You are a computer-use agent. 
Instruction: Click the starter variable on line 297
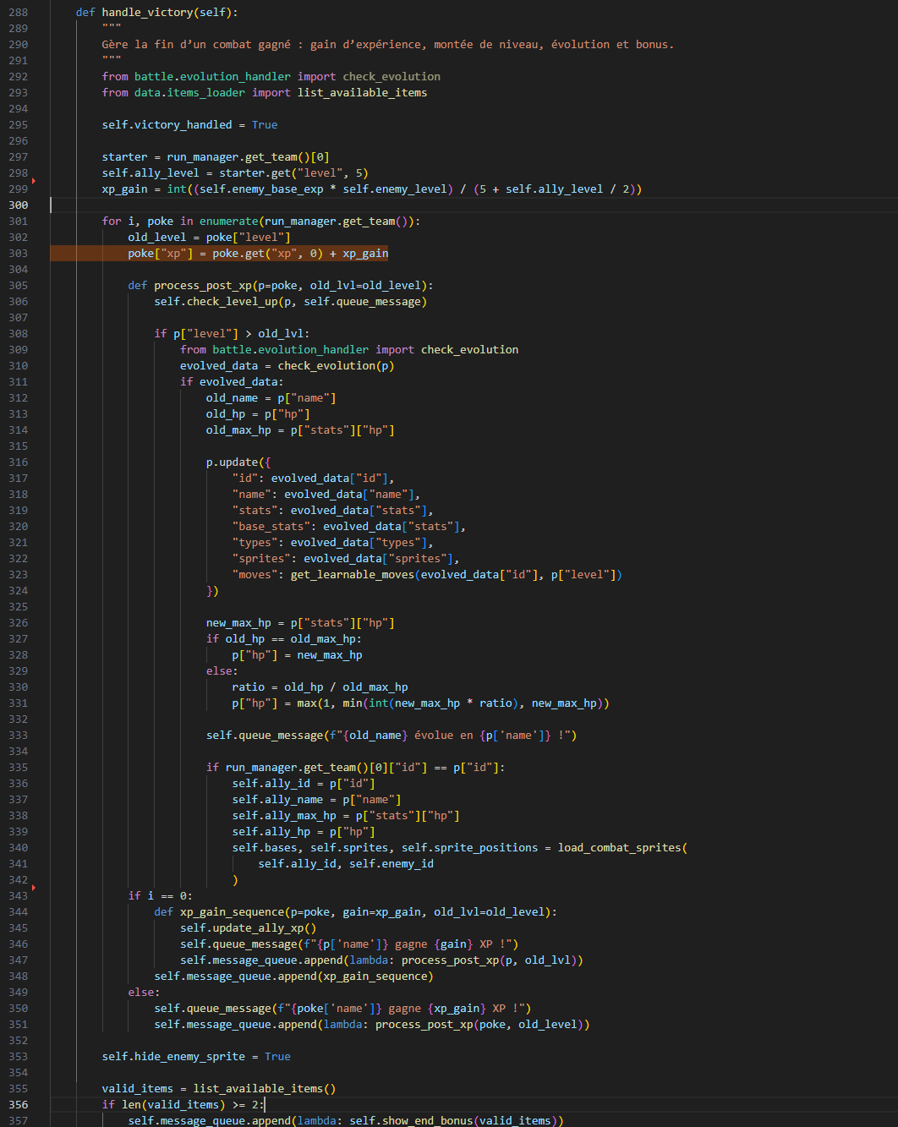(124, 157)
